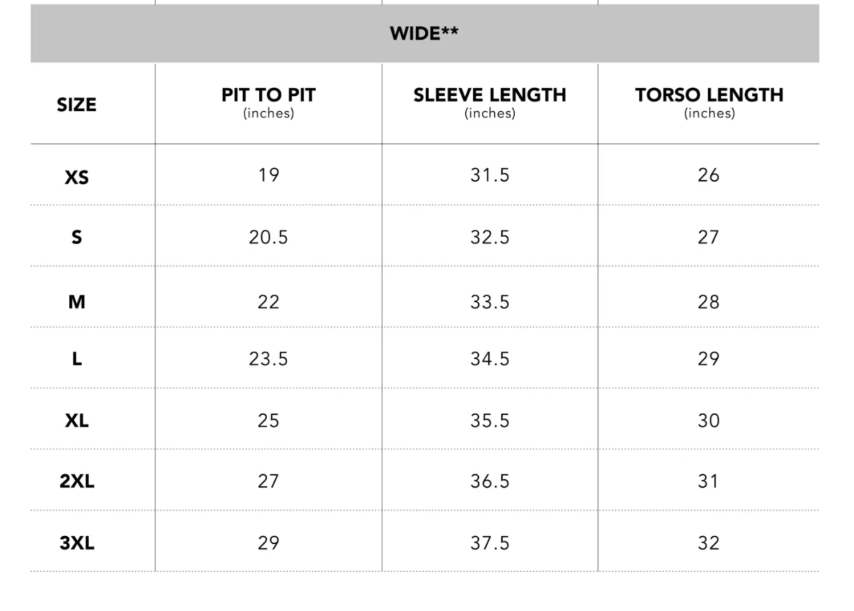
Task: Select the SIZE column header
Action: click(x=77, y=104)
